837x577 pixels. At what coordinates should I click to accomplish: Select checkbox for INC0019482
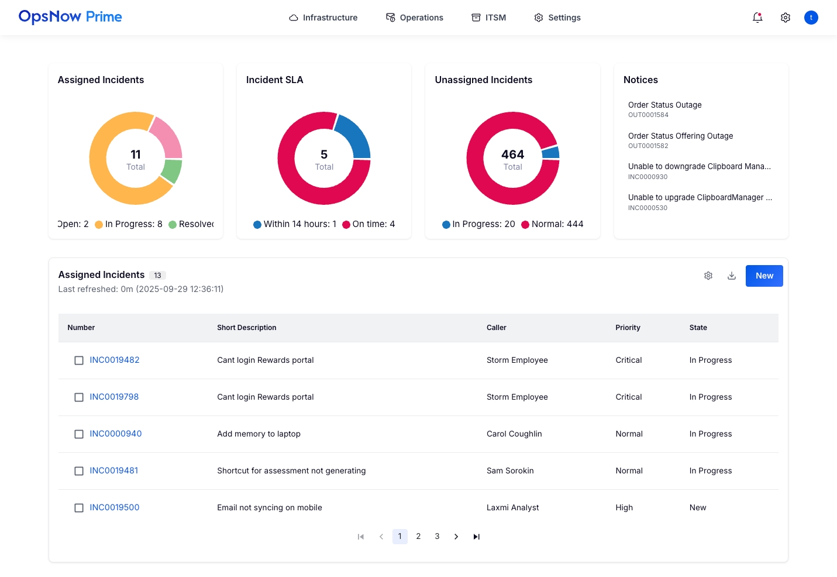click(79, 360)
